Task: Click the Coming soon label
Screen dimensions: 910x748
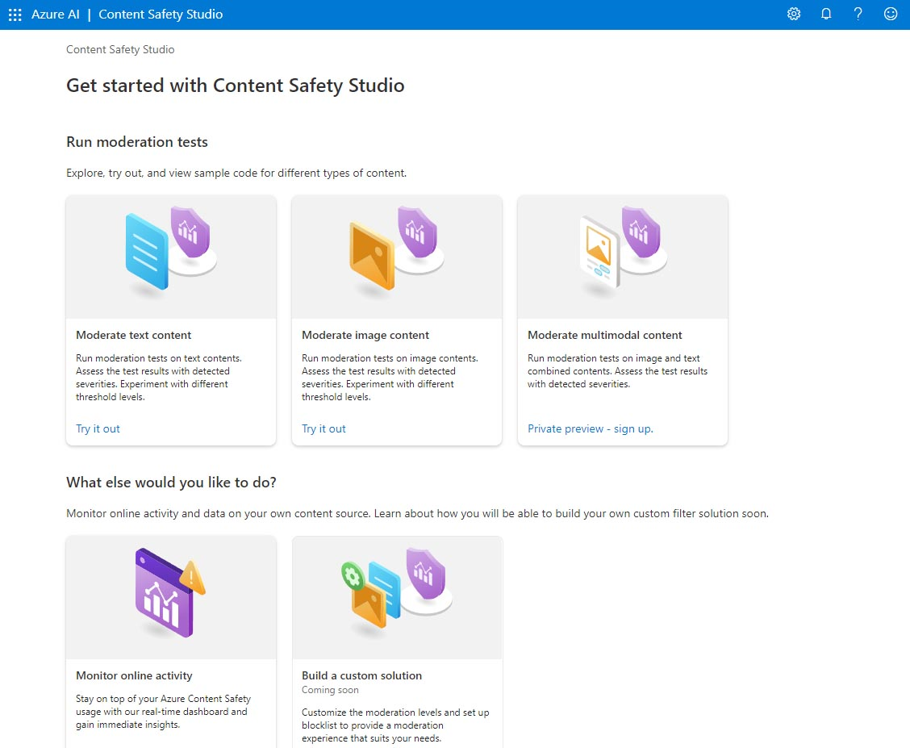Action: [330, 690]
